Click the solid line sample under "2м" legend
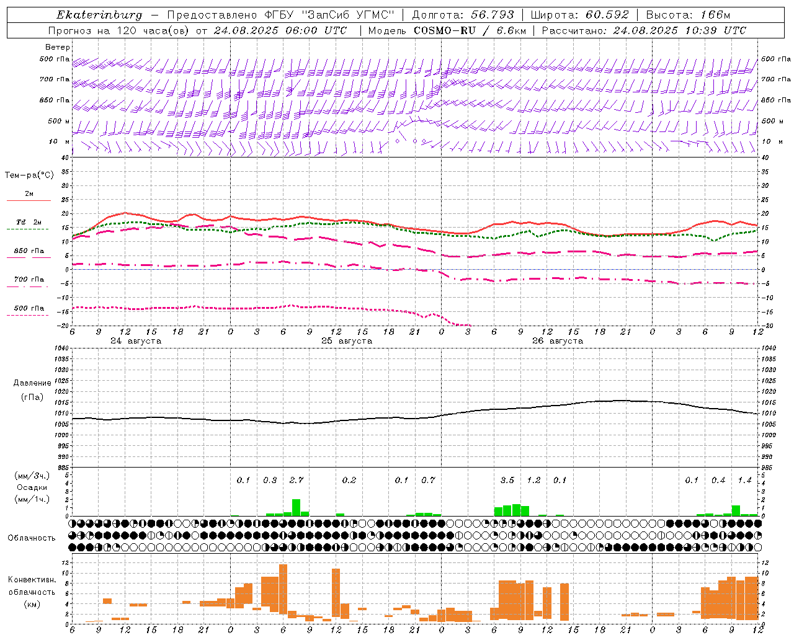 tap(29, 201)
